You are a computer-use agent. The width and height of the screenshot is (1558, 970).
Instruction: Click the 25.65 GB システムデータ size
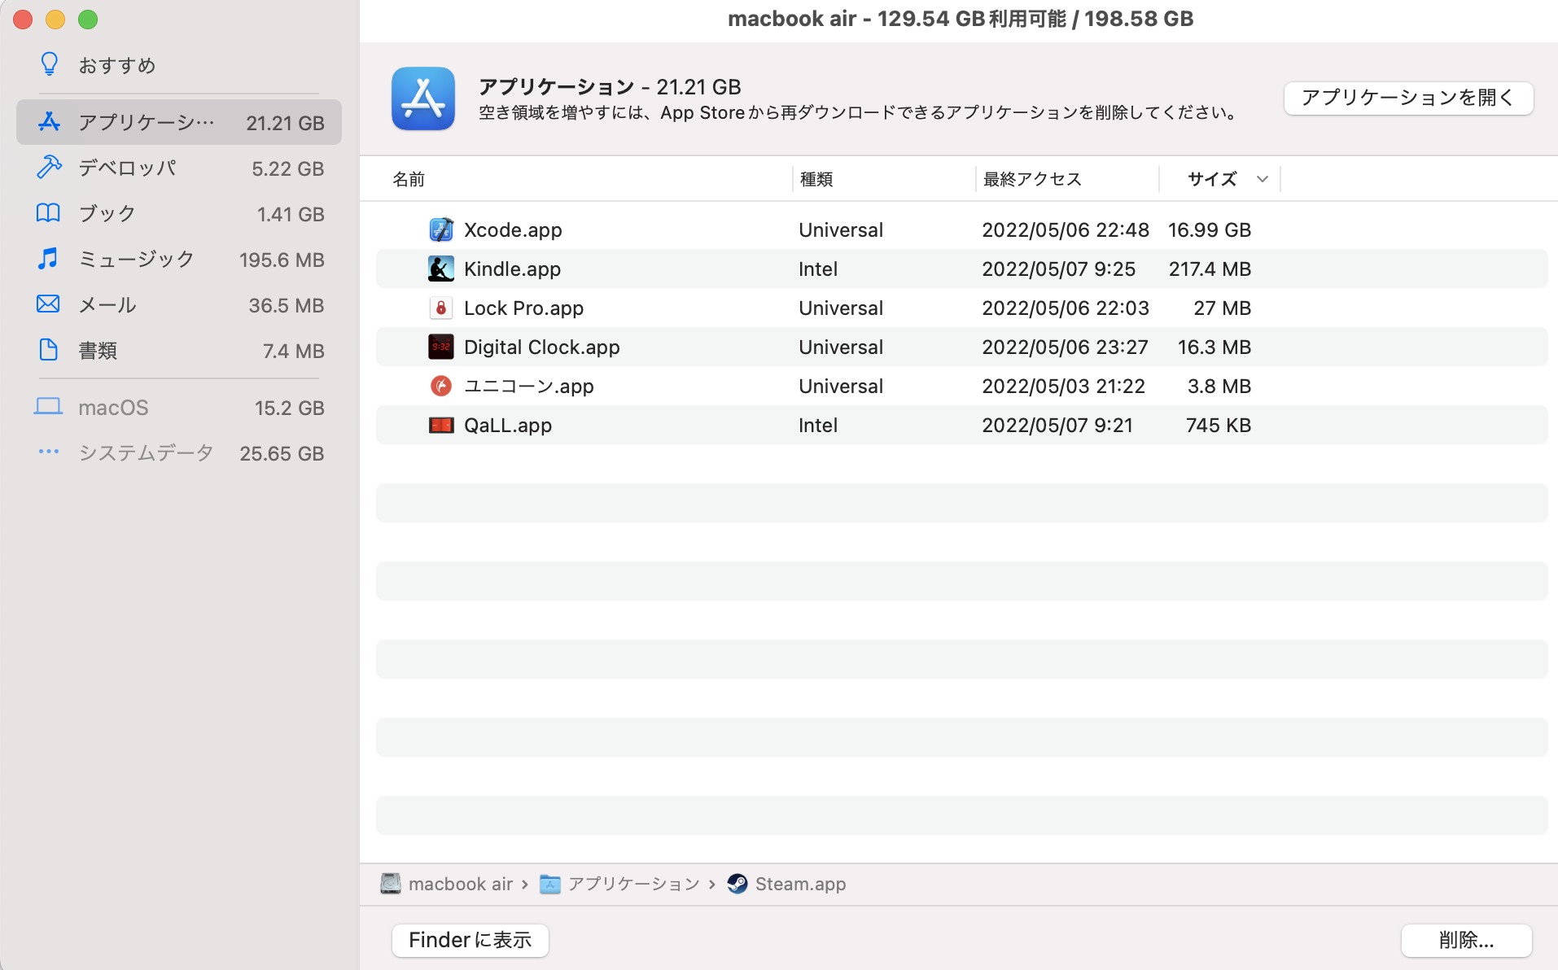(282, 453)
